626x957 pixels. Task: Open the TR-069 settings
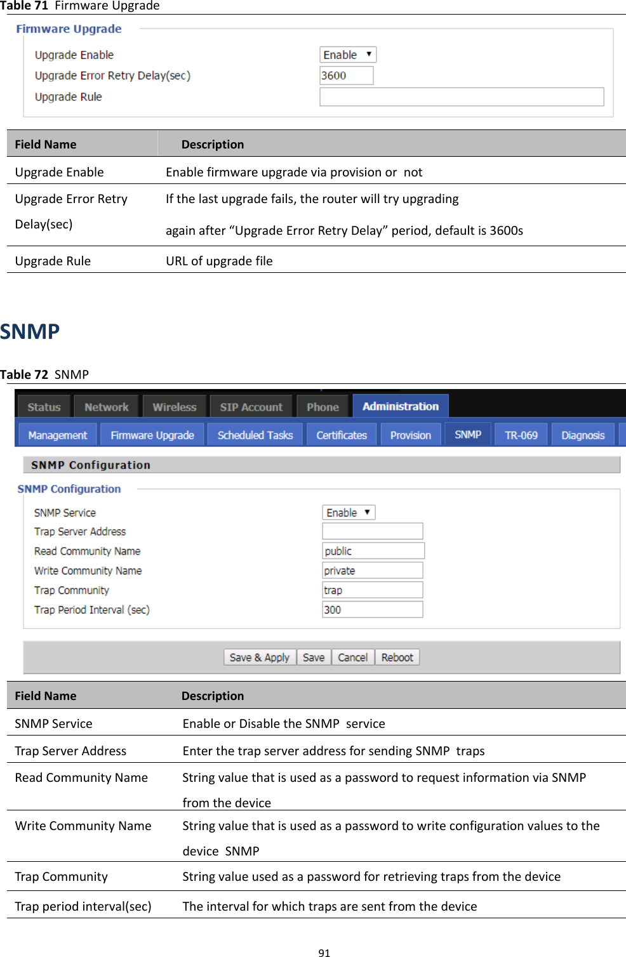[x=520, y=435]
